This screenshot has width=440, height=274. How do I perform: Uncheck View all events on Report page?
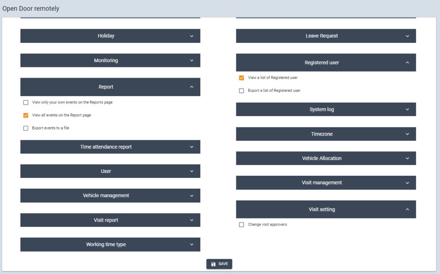tap(26, 115)
